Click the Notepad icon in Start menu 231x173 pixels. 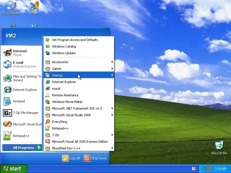[x=8, y=101]
